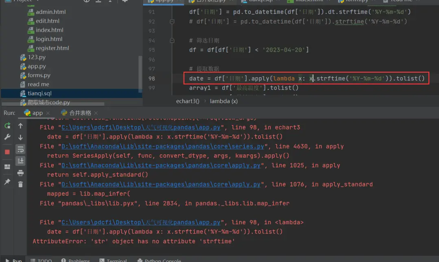Click the Print output printer icon
This screenshot has width=439, height=262.
(20, 173)
